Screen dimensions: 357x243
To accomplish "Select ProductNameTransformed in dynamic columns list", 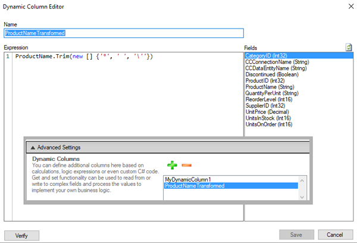I will pyautogui.click(x=195, y=186).
